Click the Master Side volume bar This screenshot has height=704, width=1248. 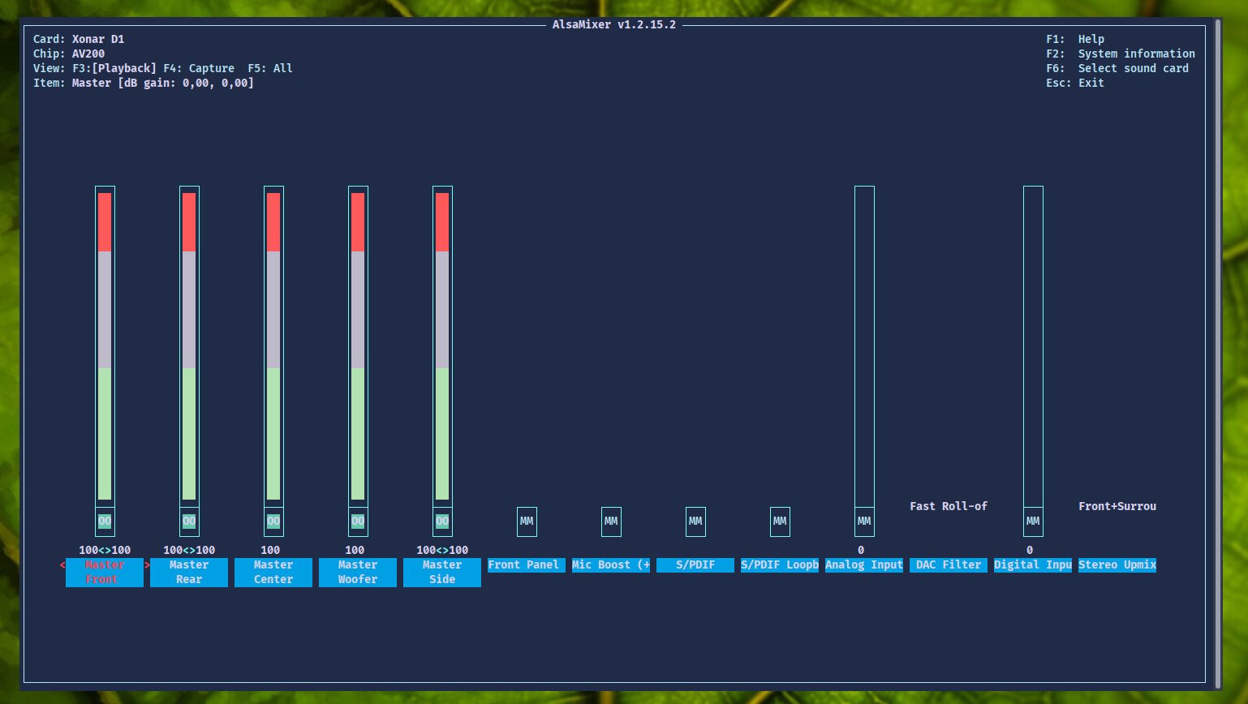click(x=442, y=346)
